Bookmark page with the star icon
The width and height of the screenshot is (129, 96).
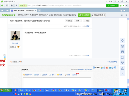point(16,5)
